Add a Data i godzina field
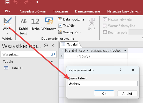 pyautogui.click(x=71, y=19)
